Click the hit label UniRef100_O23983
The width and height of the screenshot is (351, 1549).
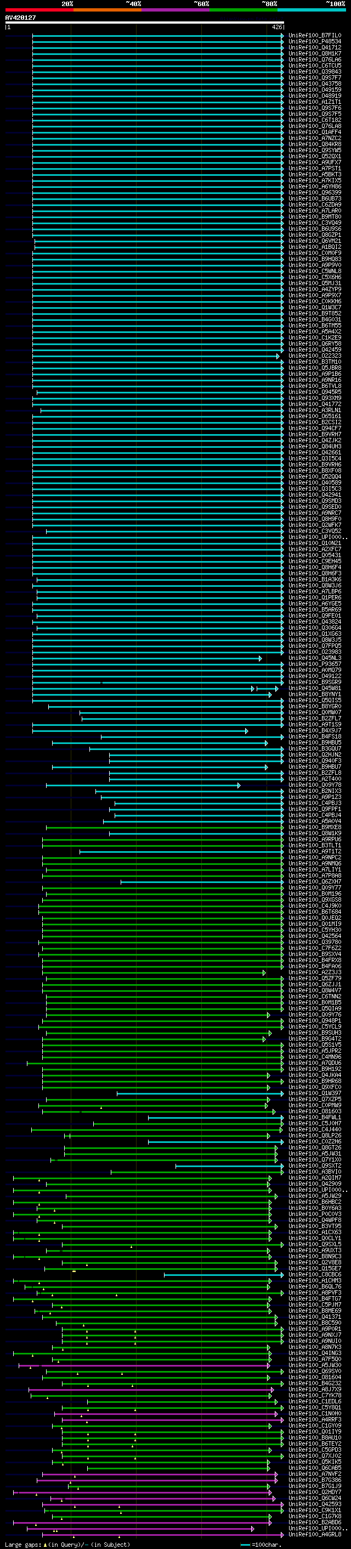[x=315, y=652]
